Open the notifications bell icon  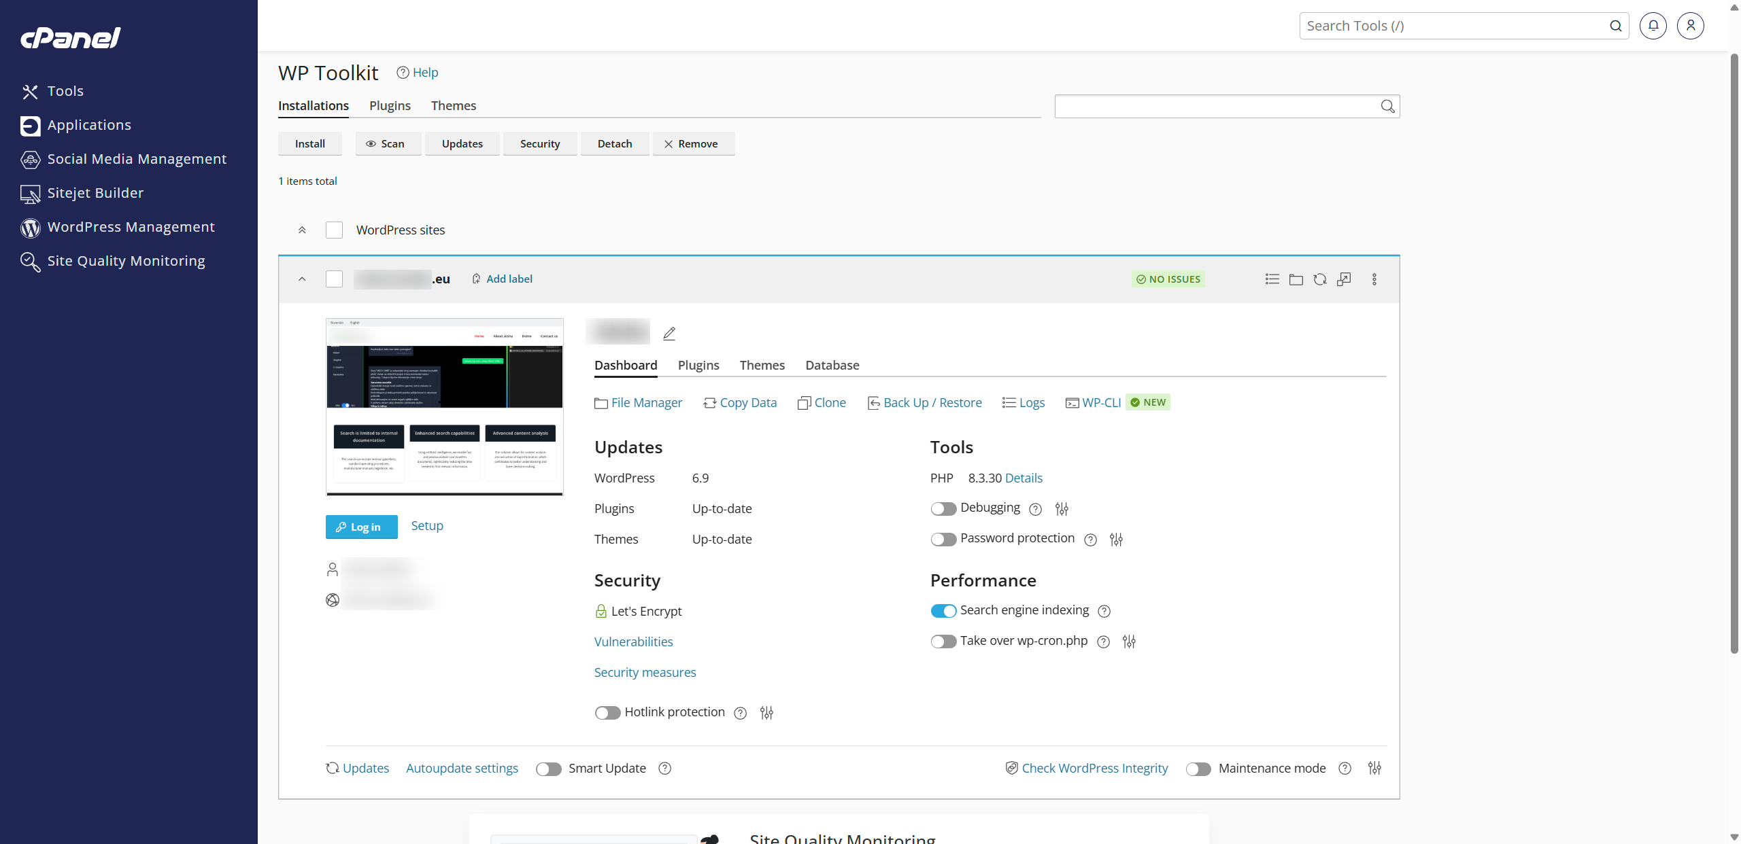tap(1653, 26)
